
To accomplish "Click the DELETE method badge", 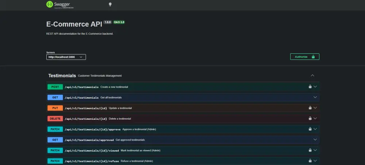I will coord(55,119).
